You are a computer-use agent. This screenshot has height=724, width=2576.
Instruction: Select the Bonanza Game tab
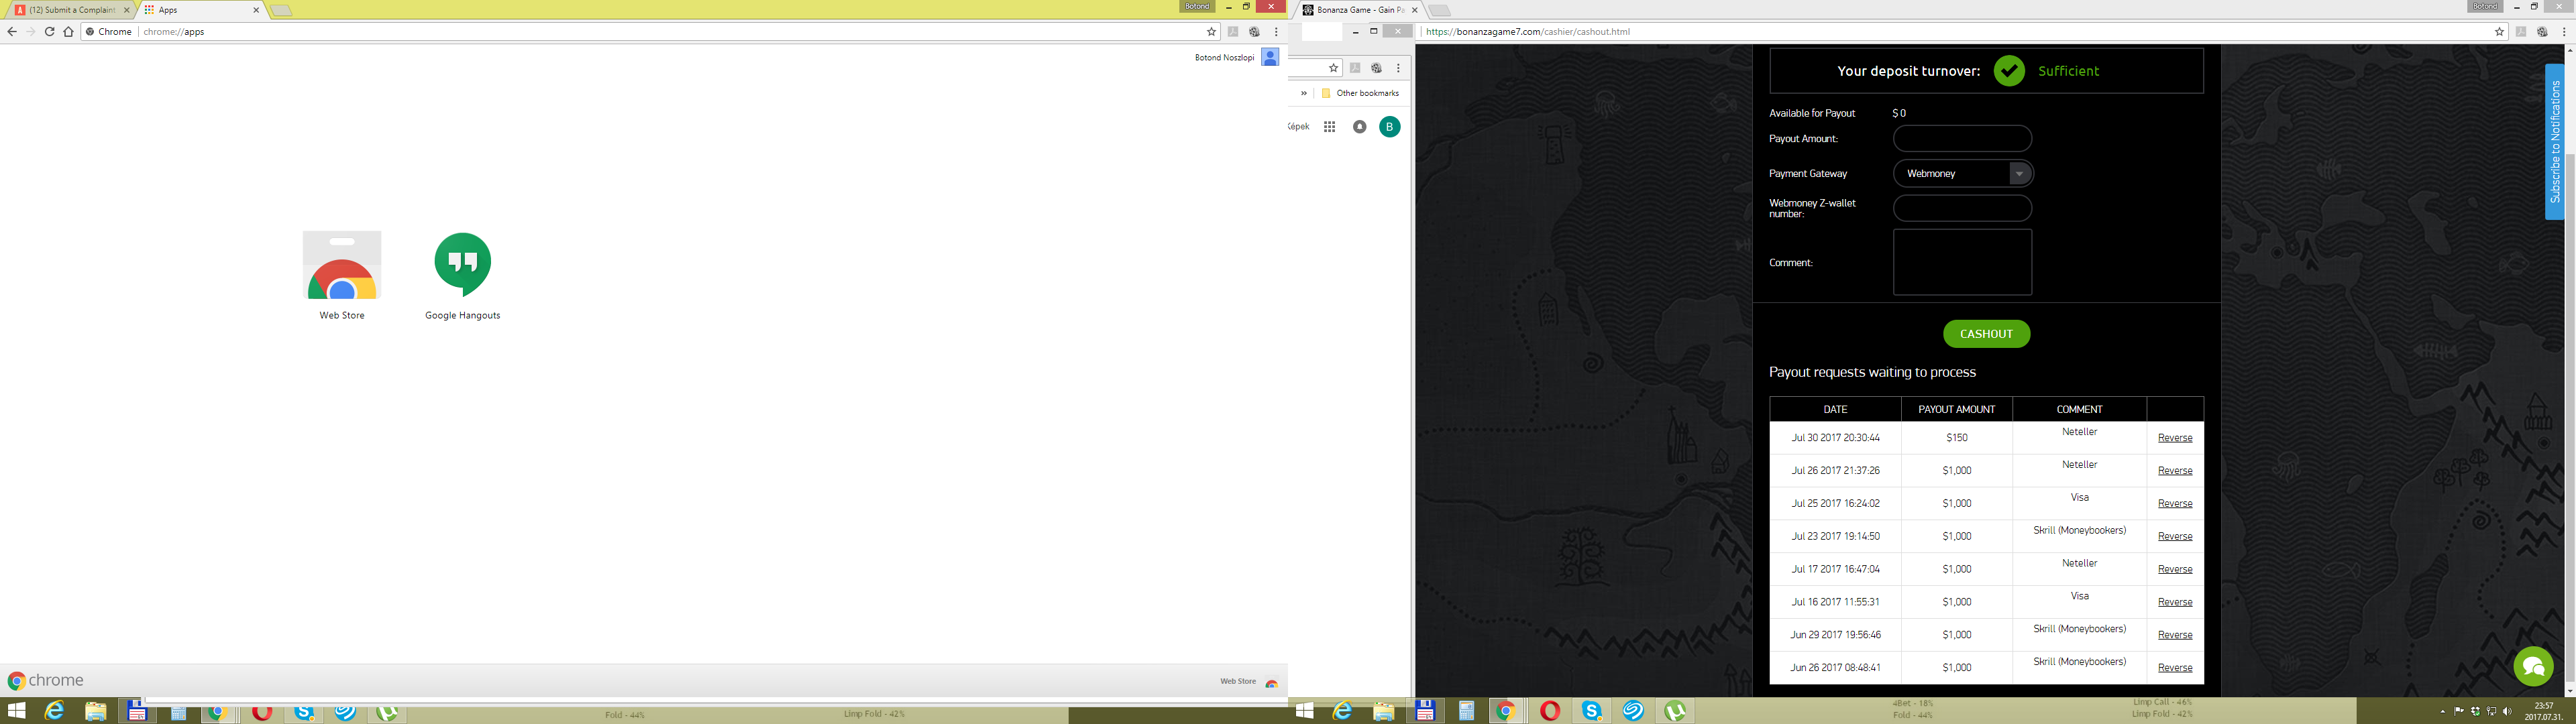1360,10
